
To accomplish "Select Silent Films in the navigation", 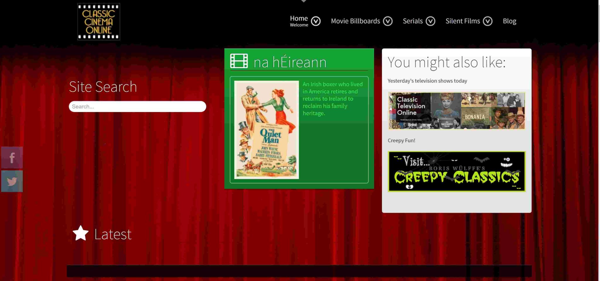I will [462, 21].
